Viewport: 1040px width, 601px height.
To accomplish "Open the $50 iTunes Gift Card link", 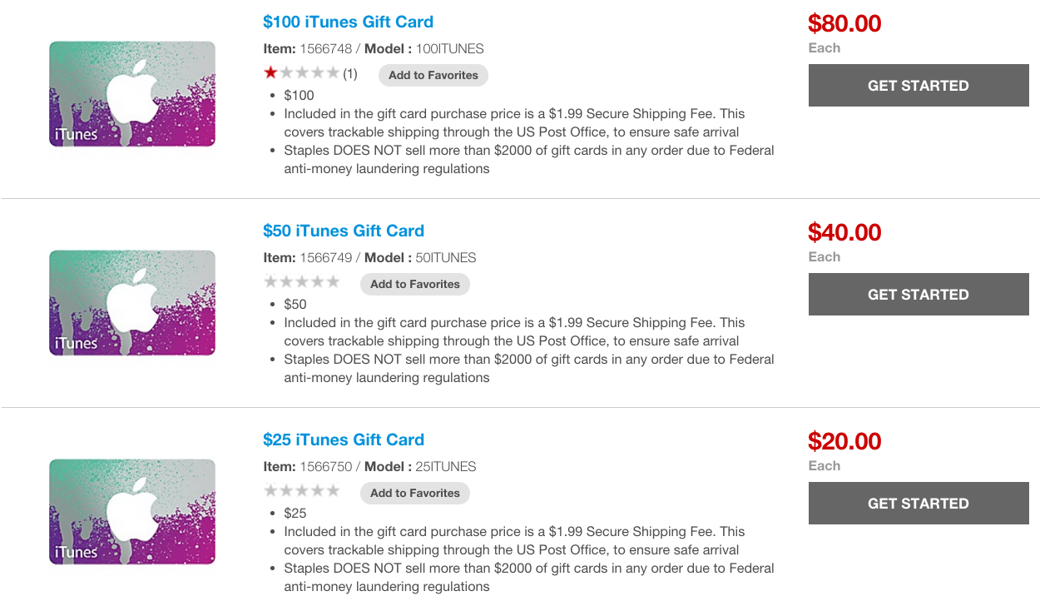I will pos(343,231).
